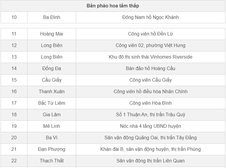Click 'Nóc nhà 4 tầng UBND huyện' cell
The width and height of the screenshot is (226, 168).
tap(150, 126)
